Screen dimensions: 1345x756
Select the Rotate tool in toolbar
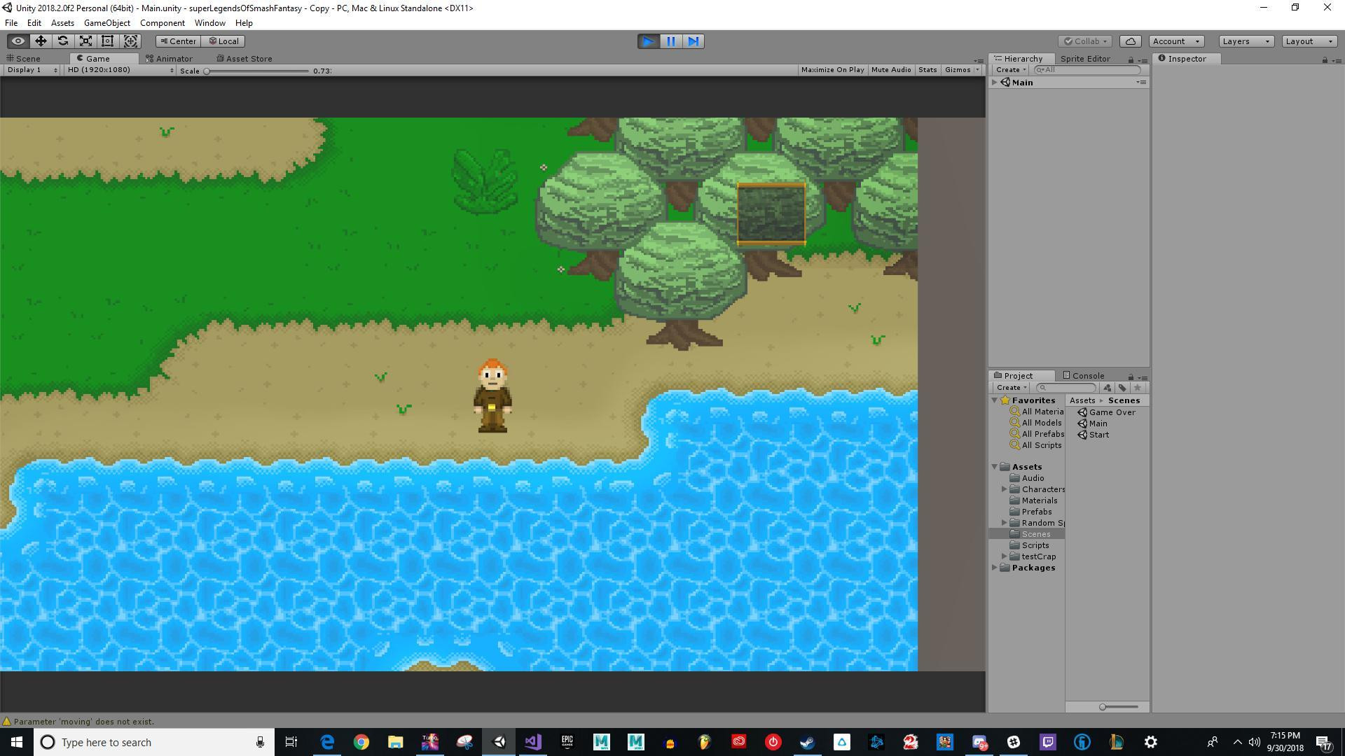[x=63, y=41]
